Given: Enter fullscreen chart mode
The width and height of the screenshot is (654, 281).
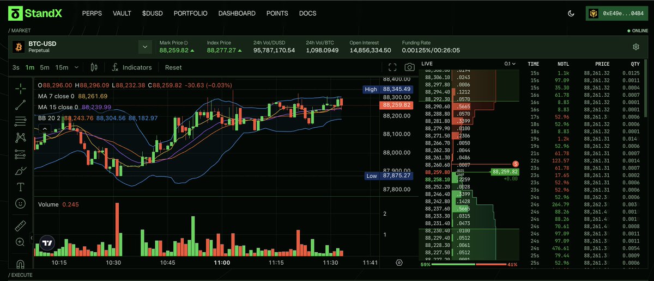Looking at the screenshot, I should 392,67.
